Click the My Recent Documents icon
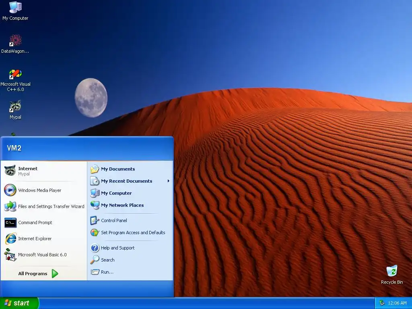Viewport: 412px width, 309px height. pos(95,181)
